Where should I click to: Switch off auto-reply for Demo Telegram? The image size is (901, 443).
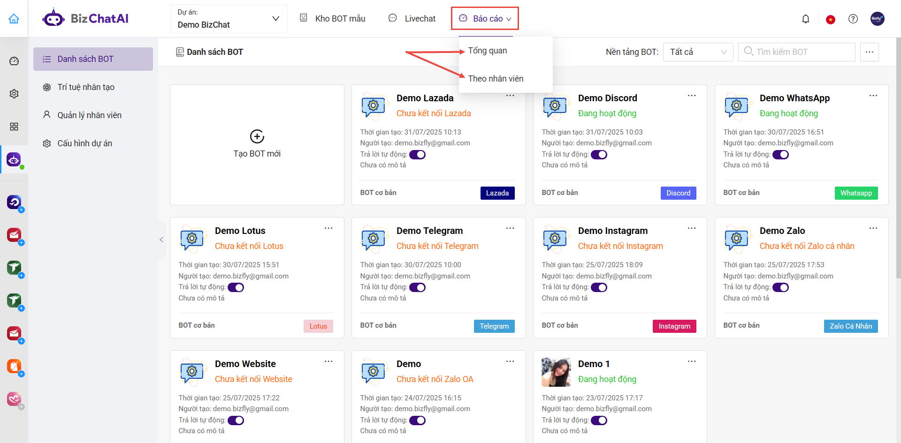tap(417, 287)
